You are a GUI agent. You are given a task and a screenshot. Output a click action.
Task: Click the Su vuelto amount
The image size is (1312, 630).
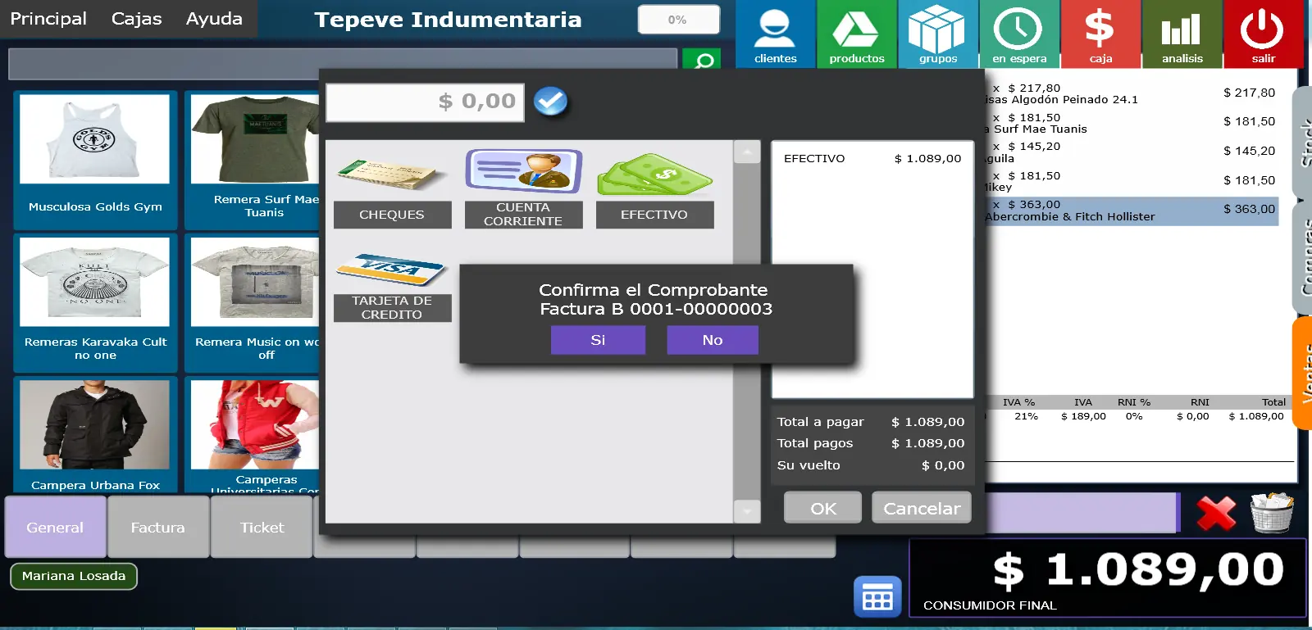coord(943,465)
